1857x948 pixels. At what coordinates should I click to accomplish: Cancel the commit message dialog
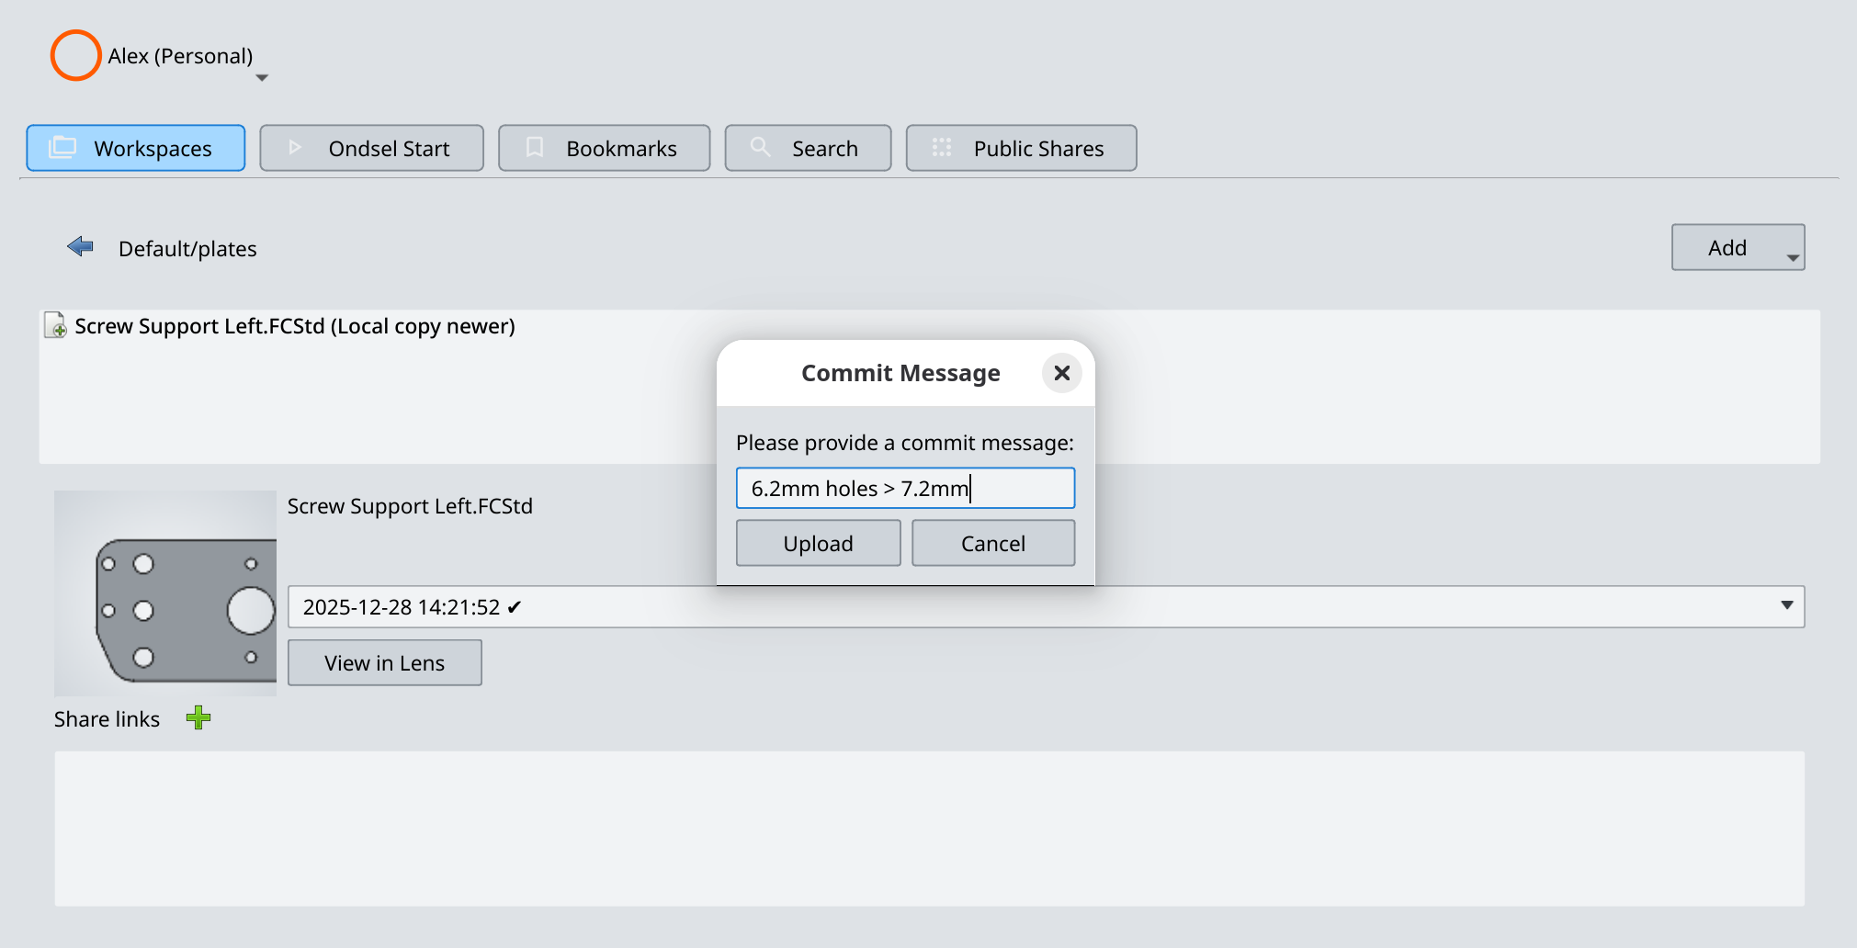pyautogui.click(x=992, y=542)
